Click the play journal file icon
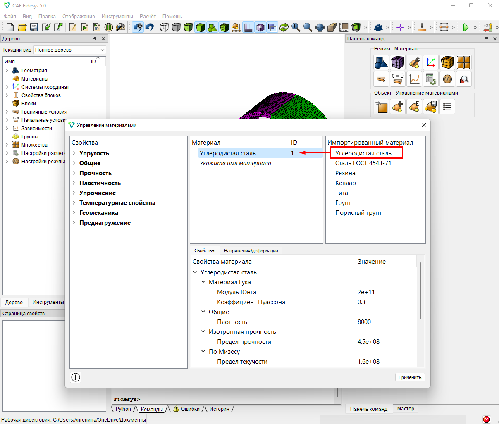Image resolution: width=499 pixels, height=424 pixels. pyautogui.click(x=85, y=27)
